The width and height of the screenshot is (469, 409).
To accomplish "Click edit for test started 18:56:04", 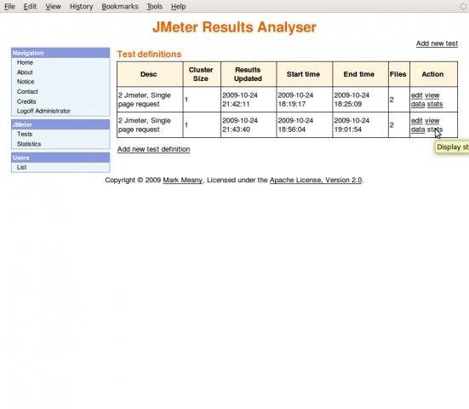I will click(417, 121).
